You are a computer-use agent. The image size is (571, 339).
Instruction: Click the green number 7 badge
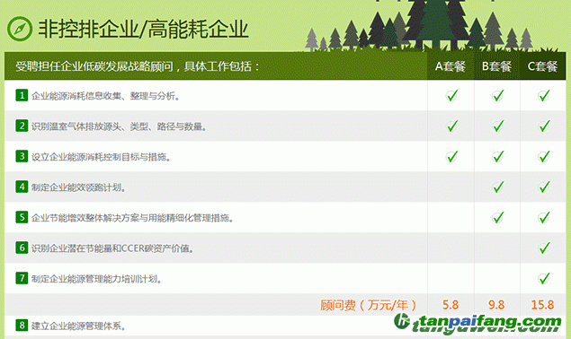click(22, 279)
